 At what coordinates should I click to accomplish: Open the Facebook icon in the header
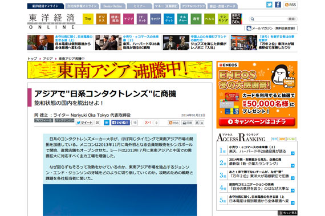[x=278, y=5]
